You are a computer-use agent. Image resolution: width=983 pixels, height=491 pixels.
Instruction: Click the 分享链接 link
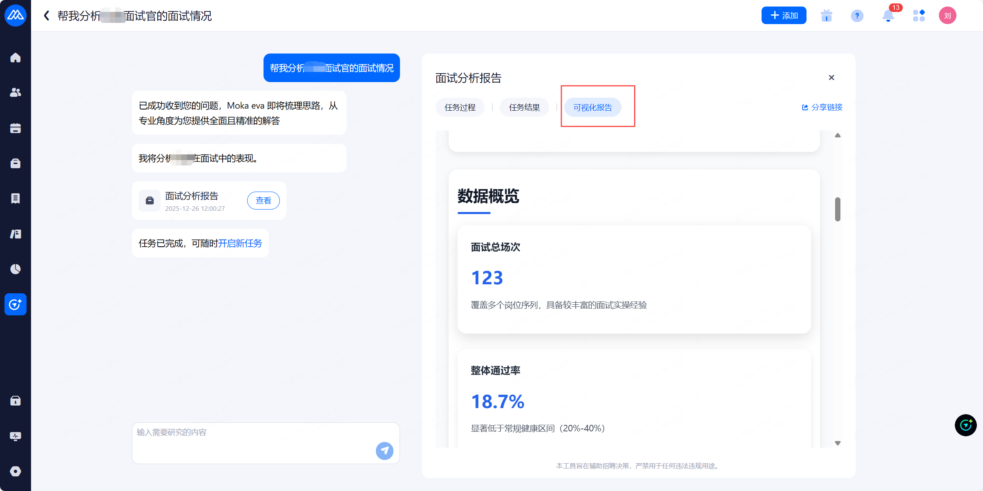(822, 107)
